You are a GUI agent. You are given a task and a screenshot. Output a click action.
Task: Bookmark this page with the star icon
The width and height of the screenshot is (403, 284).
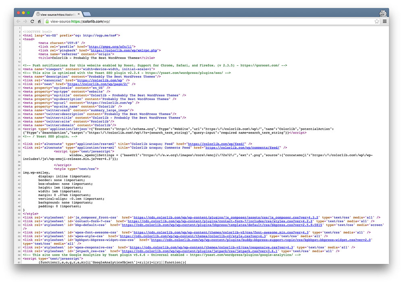377,21
